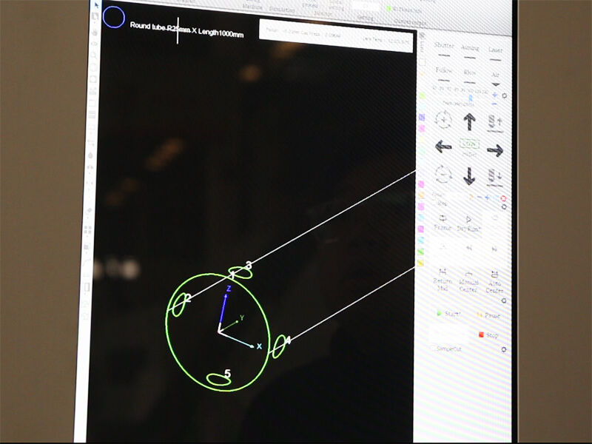Viewport: 592px width, 444px height.
Task: Select the topmost green layer swatch
Action: click(x=422, y=96)
